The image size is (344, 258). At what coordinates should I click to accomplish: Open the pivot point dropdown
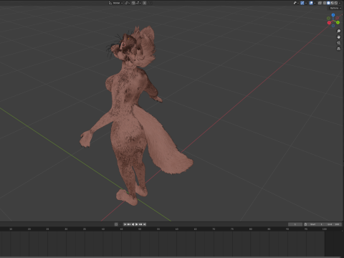127,3
